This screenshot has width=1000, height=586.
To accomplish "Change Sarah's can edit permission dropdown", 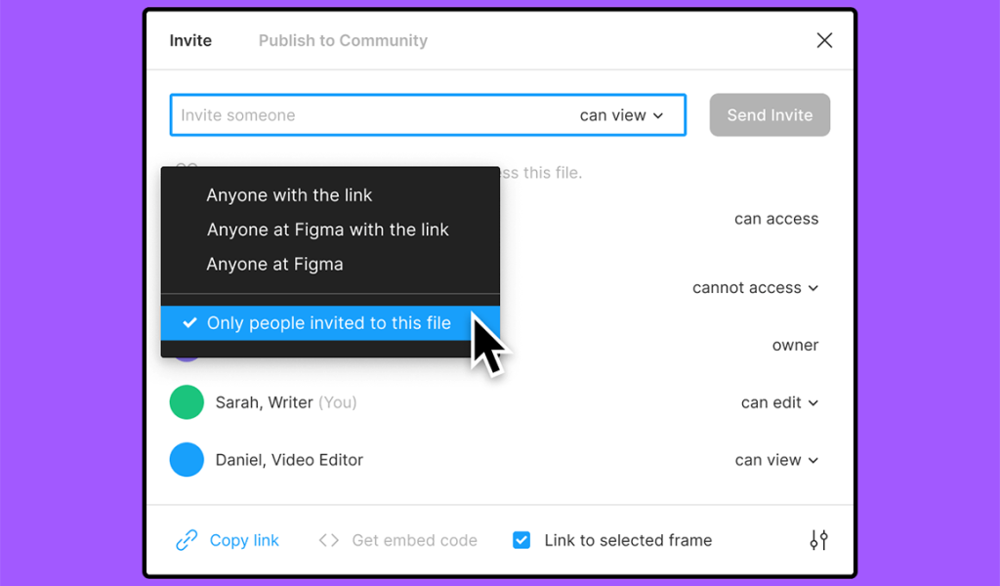I will pos(779,402).
